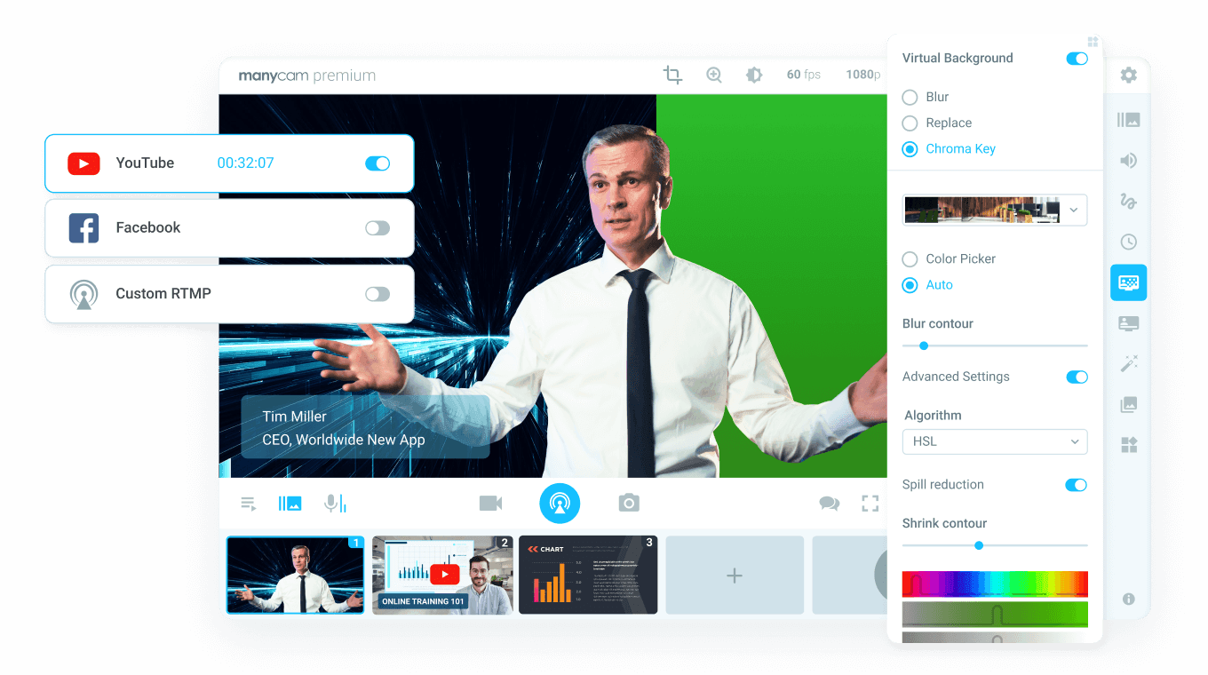Select the Color Picker radio option
This screenshot has height=675, width=1208.
[x=910, y=259]
